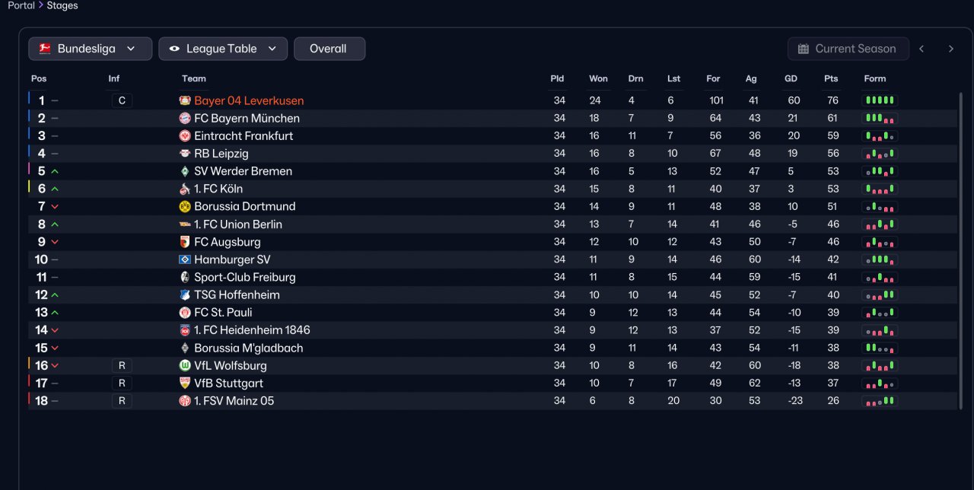Expand the League Table view dropdown
This screenshot has width=974, height=490.
pos(223,49)
